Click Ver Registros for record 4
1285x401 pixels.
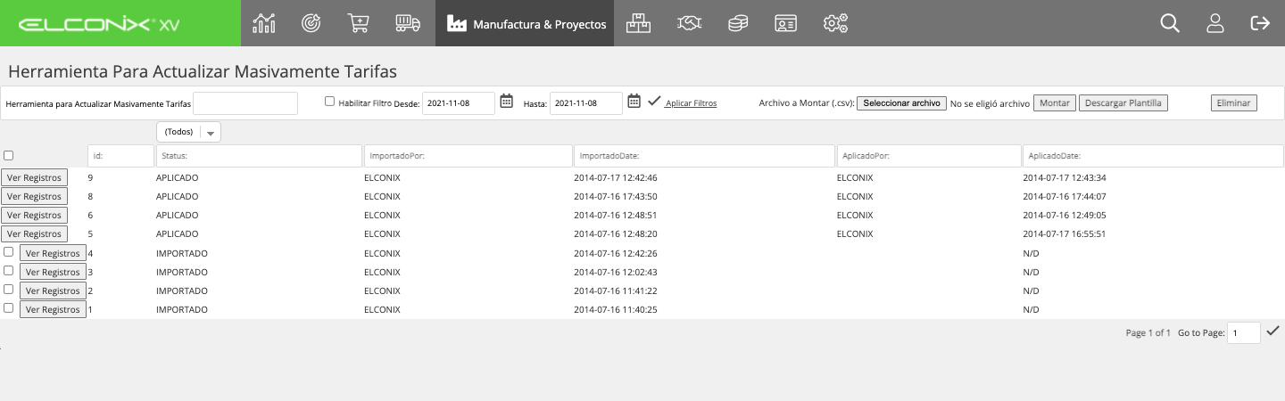(54, 253)
